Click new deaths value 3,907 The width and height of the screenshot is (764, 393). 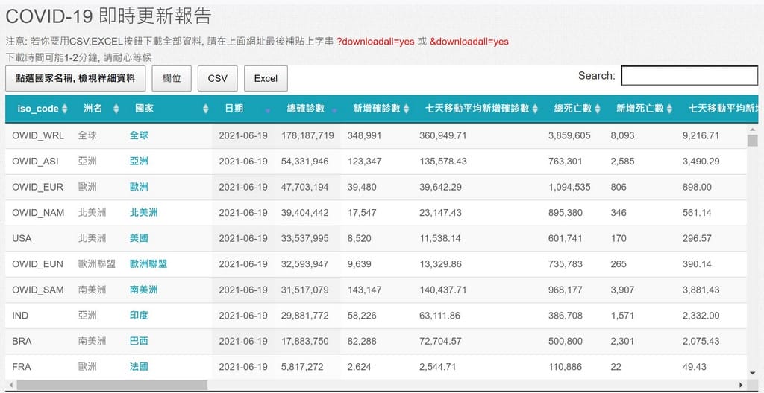tap(622, 290)
